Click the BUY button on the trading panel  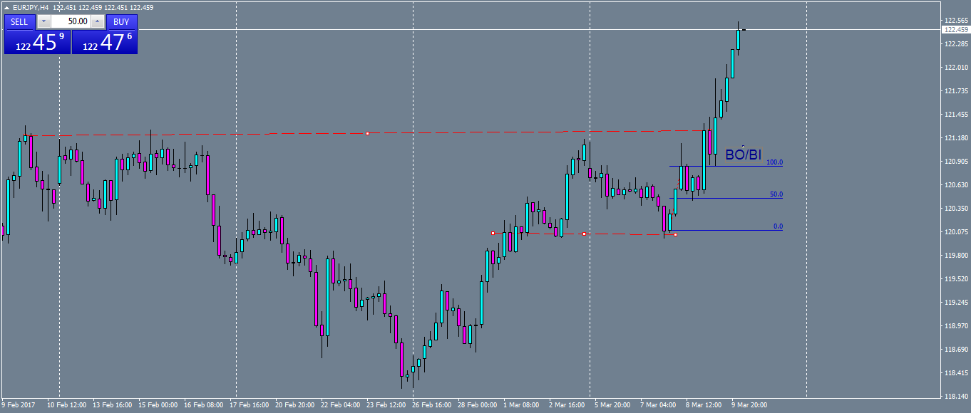[120, 21]
